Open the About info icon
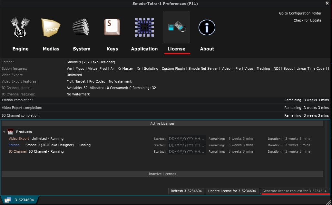This screenshot has height=205, width=332. pos(207,27)
